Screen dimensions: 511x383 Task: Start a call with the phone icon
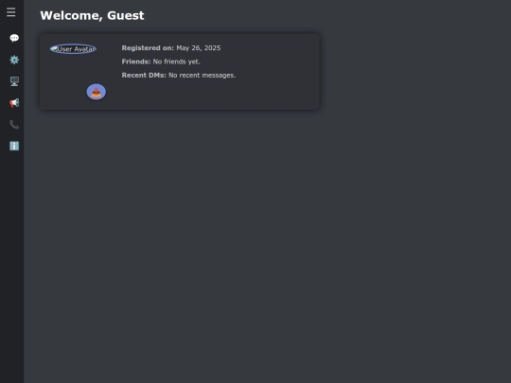coord(14,125)
